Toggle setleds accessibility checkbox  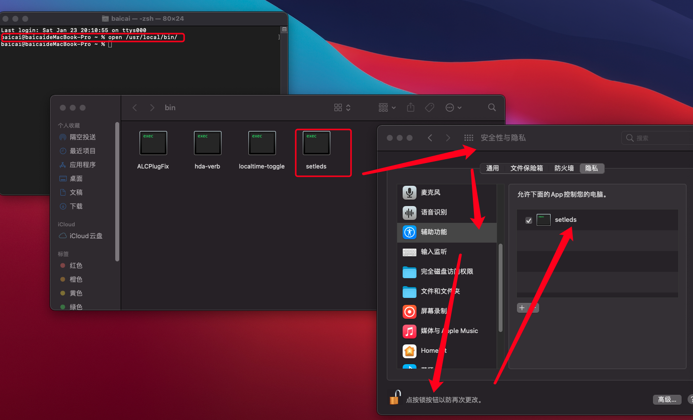(529, 220)
